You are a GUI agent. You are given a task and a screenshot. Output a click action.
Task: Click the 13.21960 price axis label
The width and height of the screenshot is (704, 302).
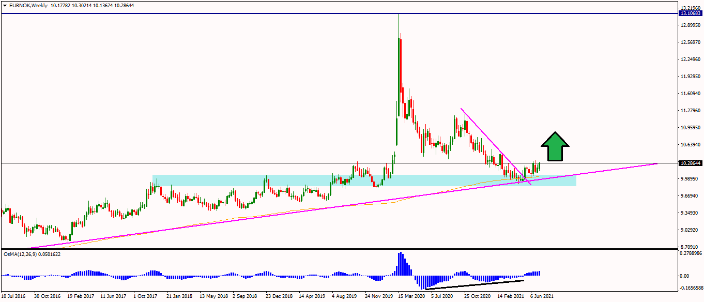pyautogui.click(x=691, y=8)
